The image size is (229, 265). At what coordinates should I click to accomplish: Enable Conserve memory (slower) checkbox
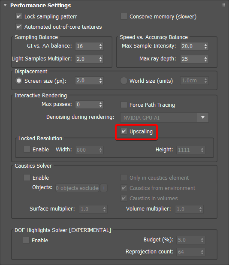(124, 17)
